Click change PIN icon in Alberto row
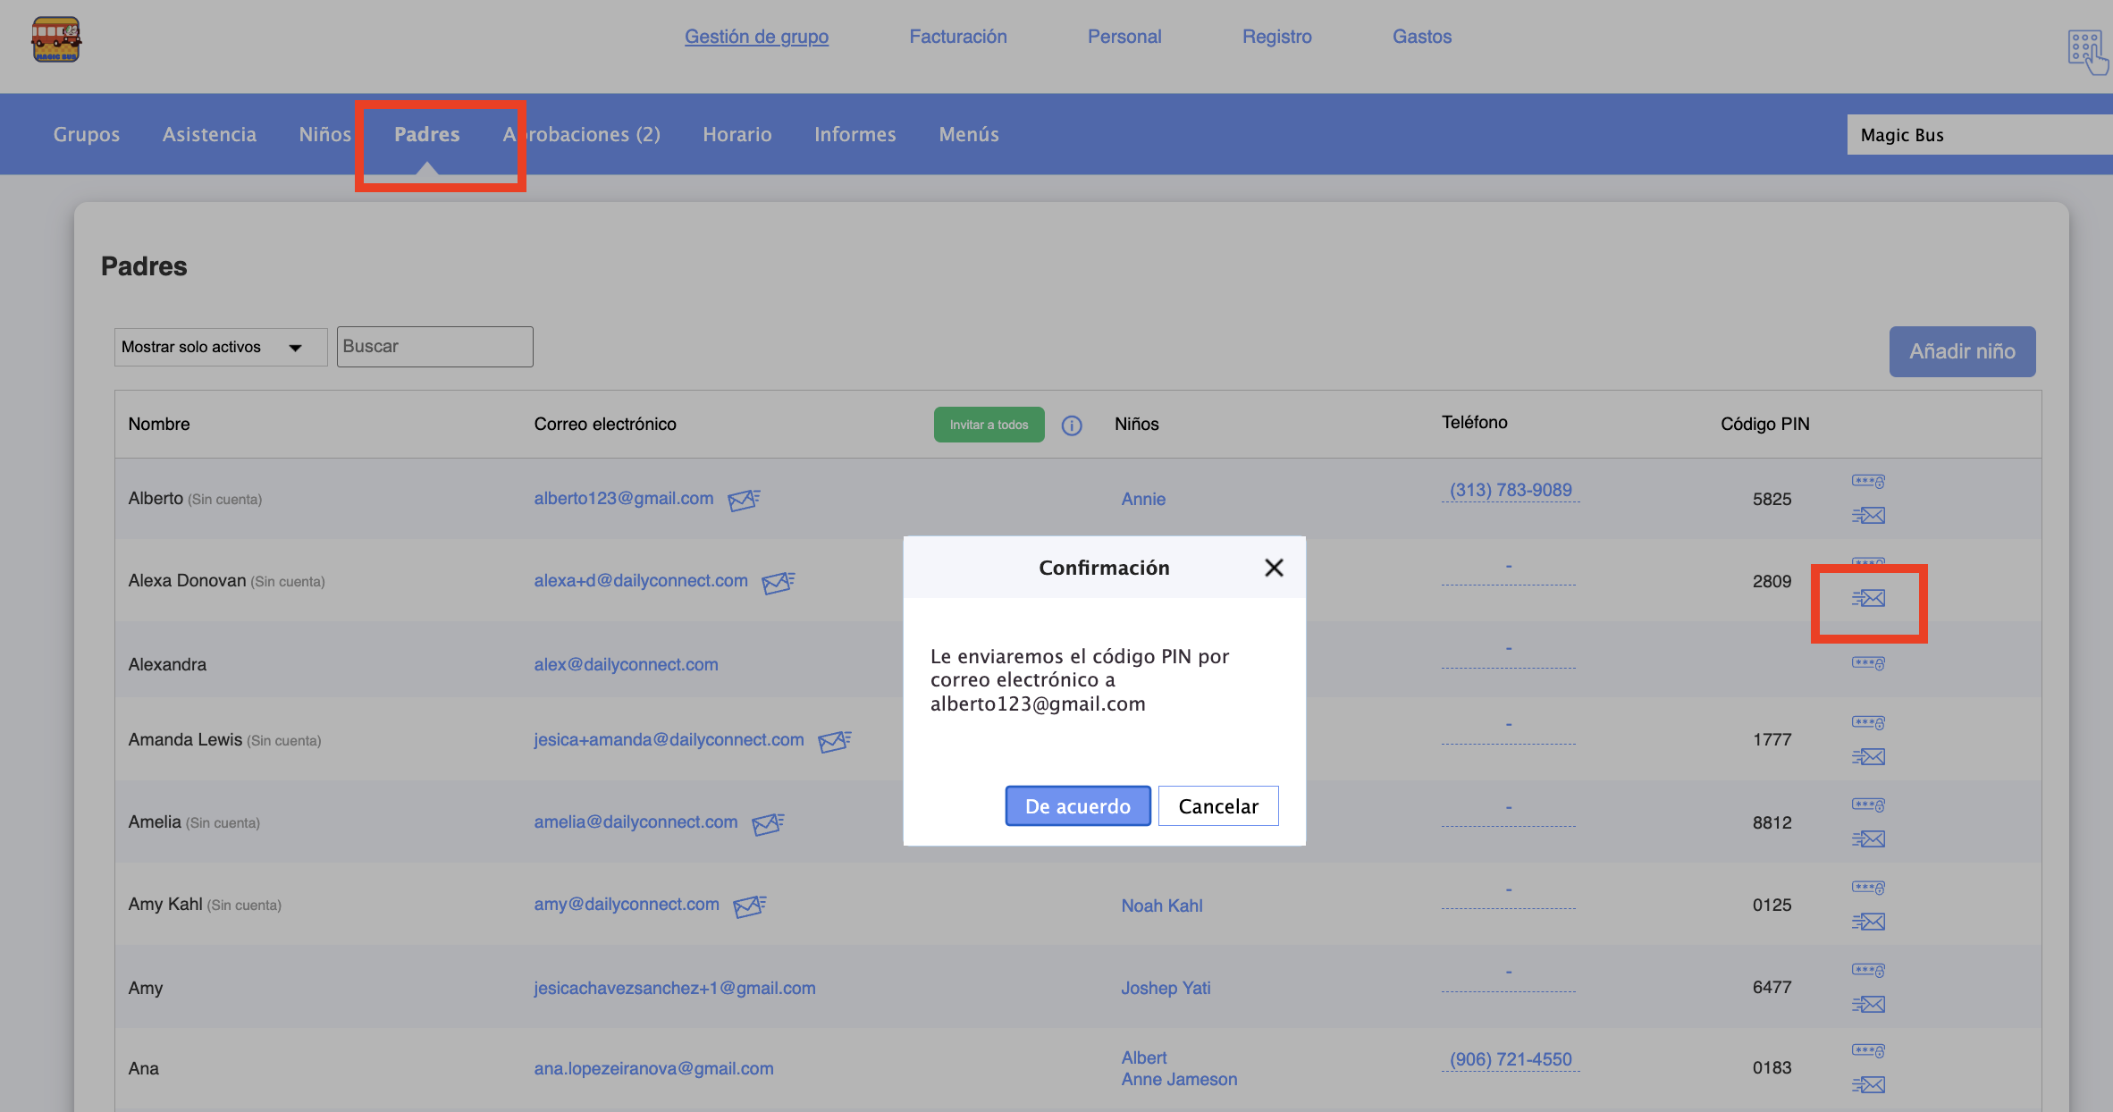Viewport: 2113px width, 1112px height. [x=1868, y=482]
